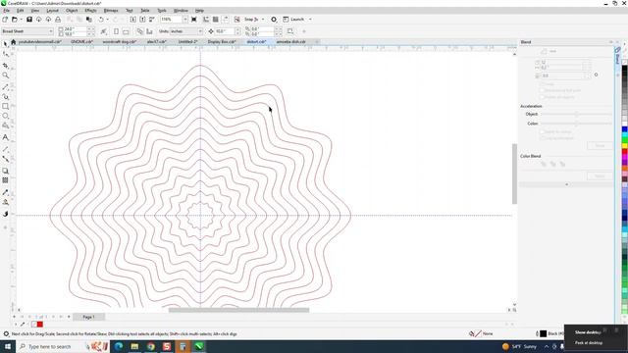Click the Full-screen preview icon
Screen dimensions: 628x353
(x=194, y=20)
